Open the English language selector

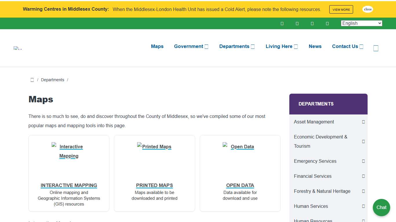click(x=361, y=23)
